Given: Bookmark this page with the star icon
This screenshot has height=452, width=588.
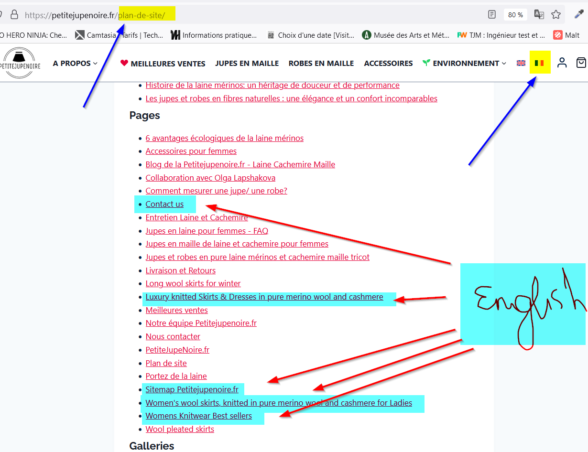Looking at the screenshot, I should pyautogui.click(x=556, y=15).
